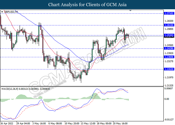
Task: Select the 1.23606 price level label
Action: click(x=169, y=57)
